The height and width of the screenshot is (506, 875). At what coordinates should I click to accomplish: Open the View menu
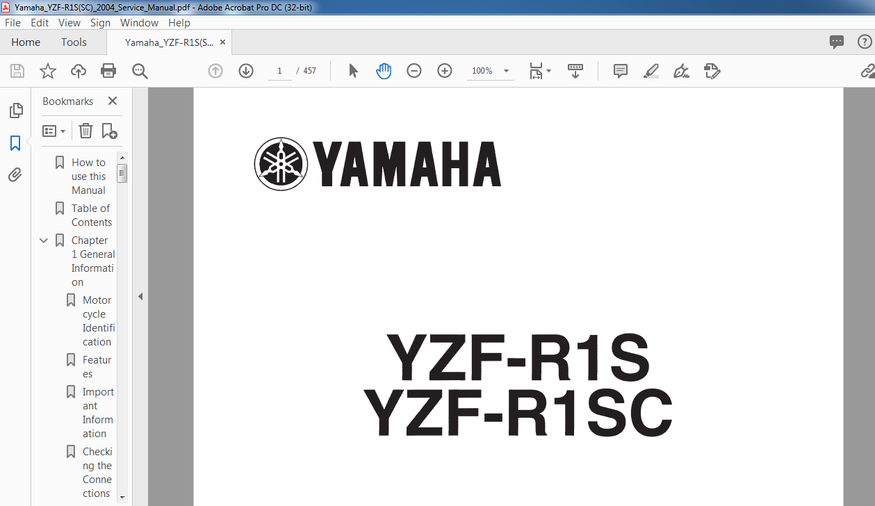click(x=69, y=23)
